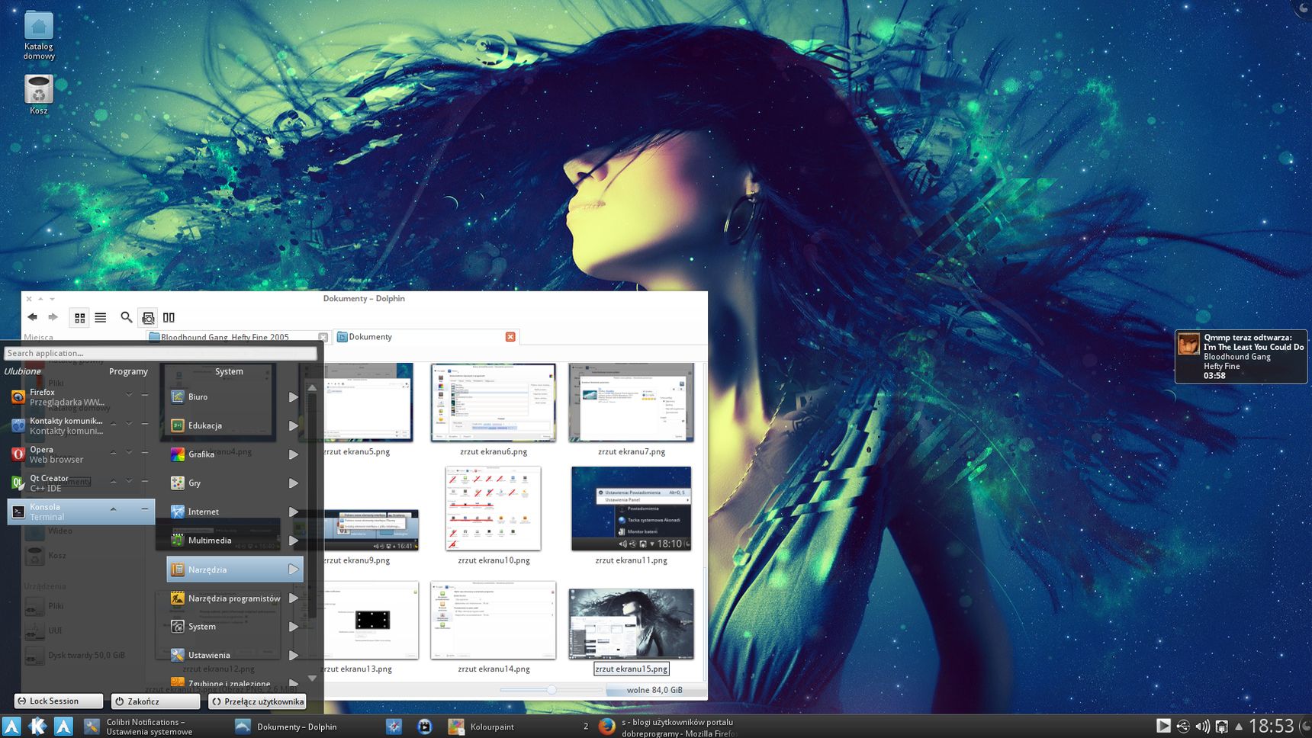Expand the Internet category
Image resolution: width=1312 pixels, height=738 pixels.
pos(235,512)
